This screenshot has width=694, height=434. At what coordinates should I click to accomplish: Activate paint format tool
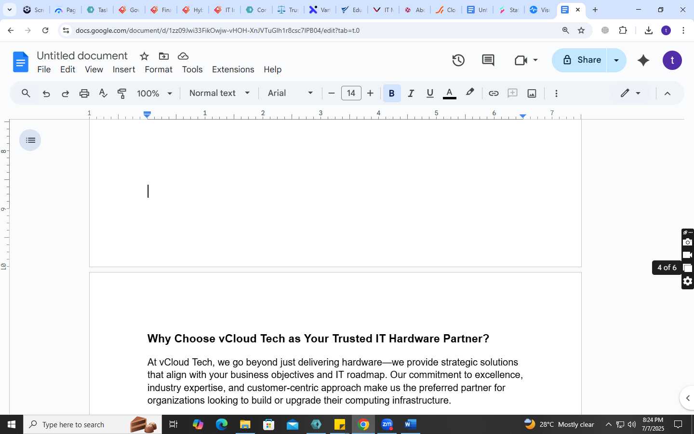pos(122,94)
